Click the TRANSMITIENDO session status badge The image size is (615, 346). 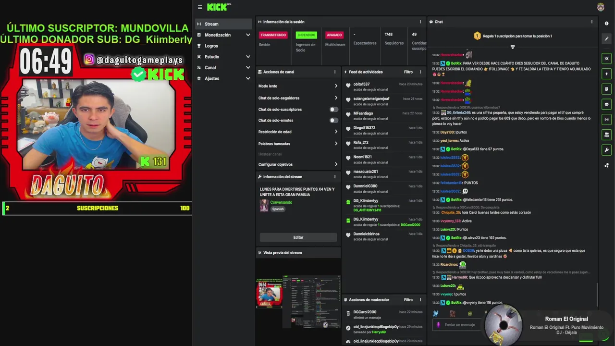click(x=273, y=35)
